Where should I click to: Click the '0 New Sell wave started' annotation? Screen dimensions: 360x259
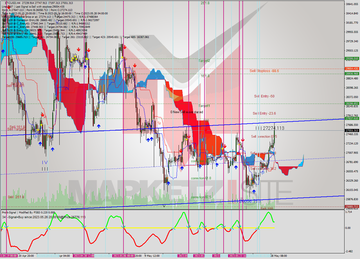point(186,112)
